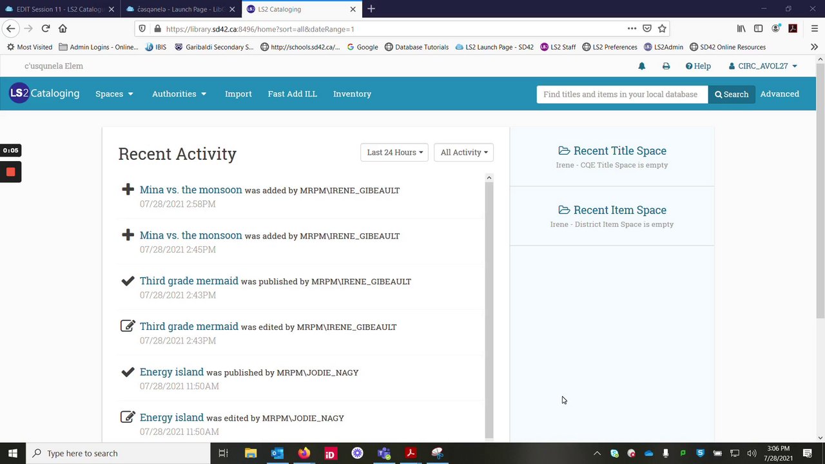The width and height of the screenshot is (825, 464).
Task: Open the CIRC_AVOL27 user menu
Action: [762, 66]
